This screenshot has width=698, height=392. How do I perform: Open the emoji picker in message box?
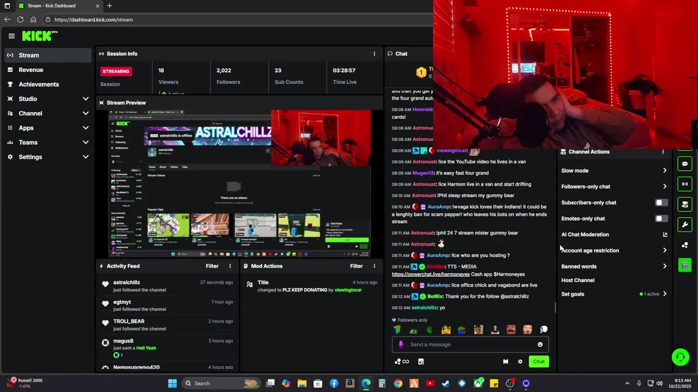click(x=540, y=344)
